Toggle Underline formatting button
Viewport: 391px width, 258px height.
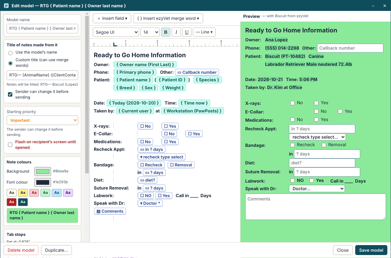[x=187, y=32]
